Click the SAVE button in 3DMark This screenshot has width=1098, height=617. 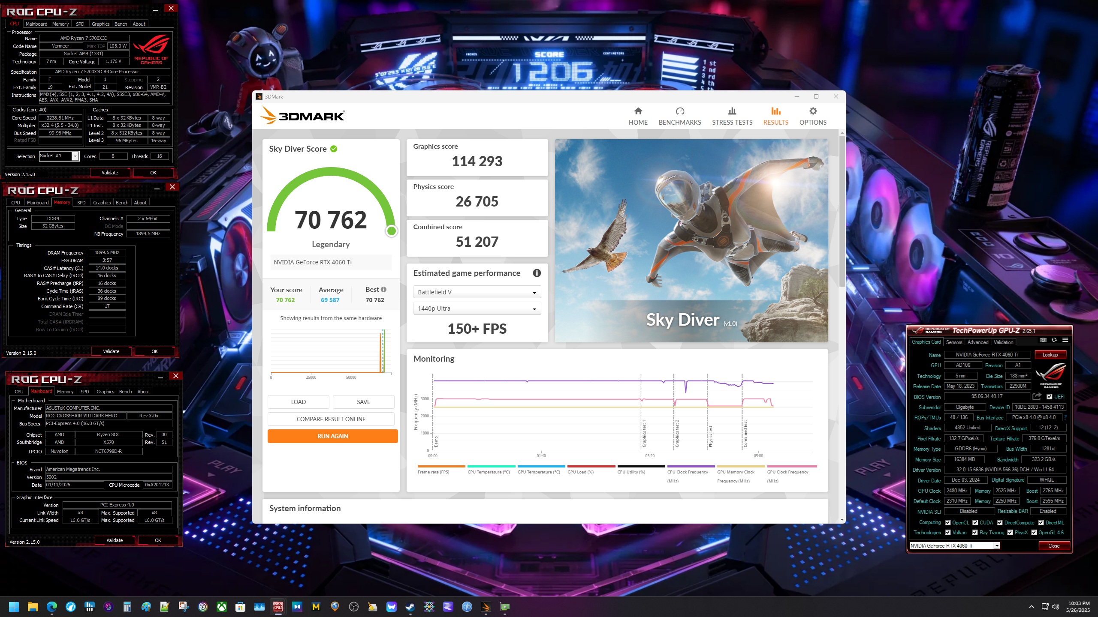363,402
